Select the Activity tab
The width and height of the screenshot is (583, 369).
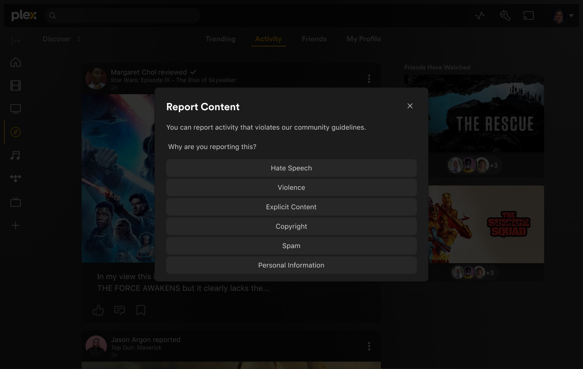[268, 39]
